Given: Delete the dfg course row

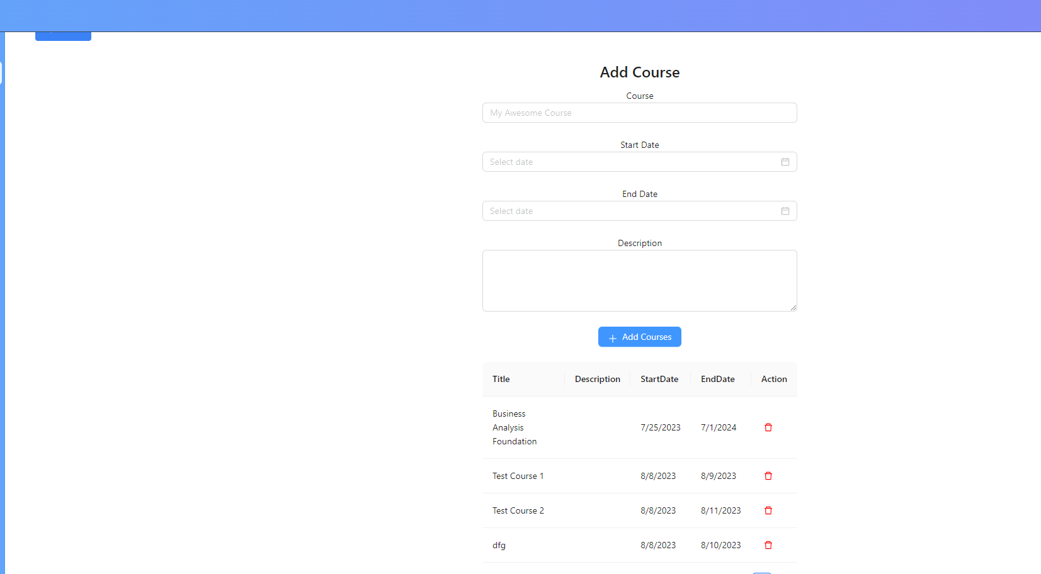Looking at the screenshot, I should coord(768,545).
